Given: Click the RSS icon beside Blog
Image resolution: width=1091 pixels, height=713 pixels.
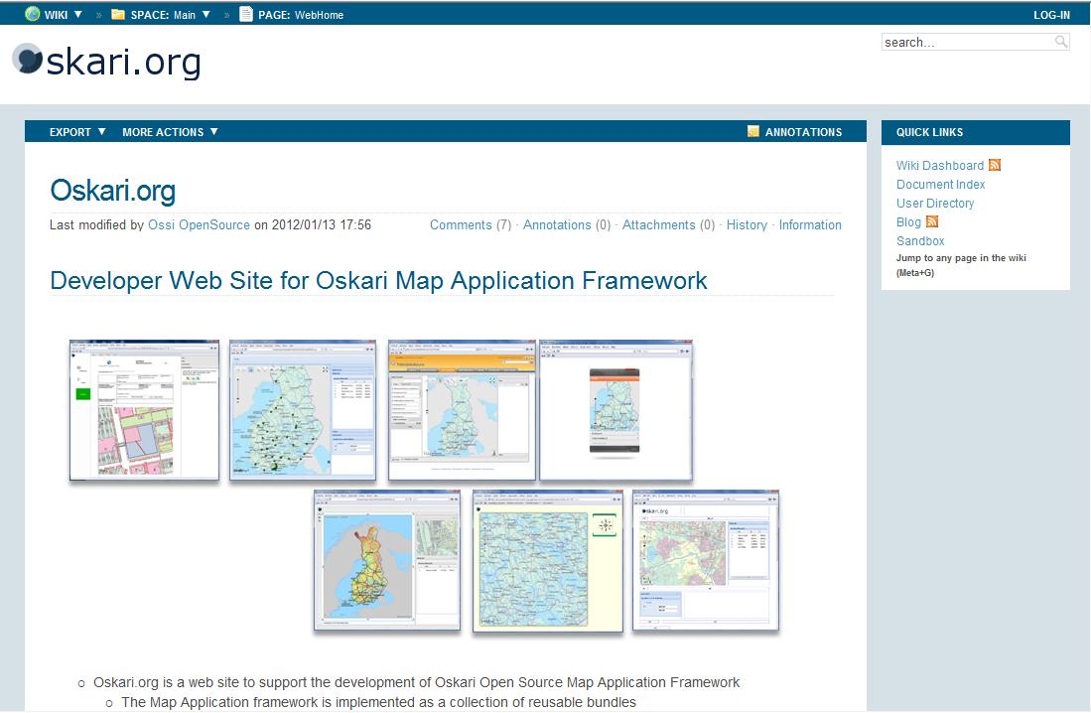Looking at the screenshot, I should pos(932,221).
